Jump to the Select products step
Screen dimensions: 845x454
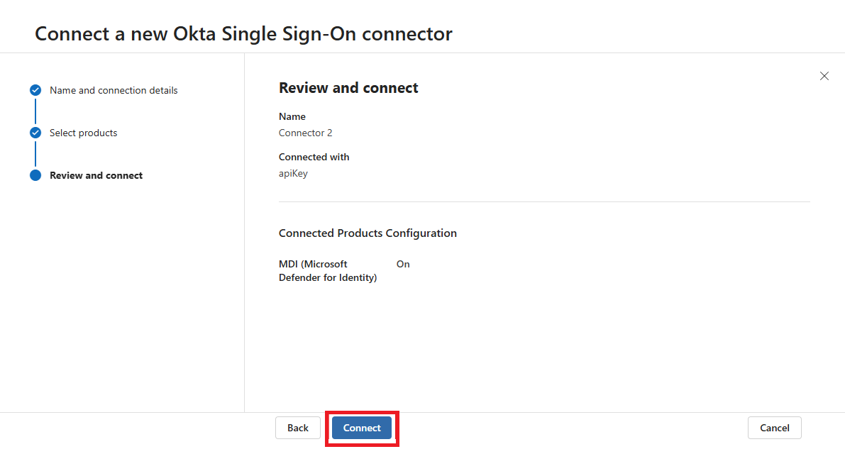tap(83, 133)
